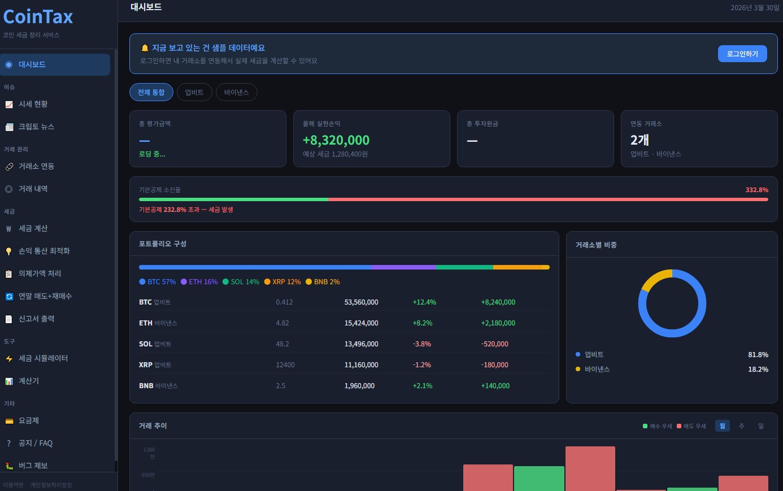Select the 전체 통합 filter tab
Screen dimensions: 783x491
[151, 92]
